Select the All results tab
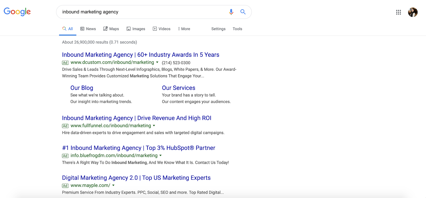Screen dimensions: 426x198 point(68,29)
